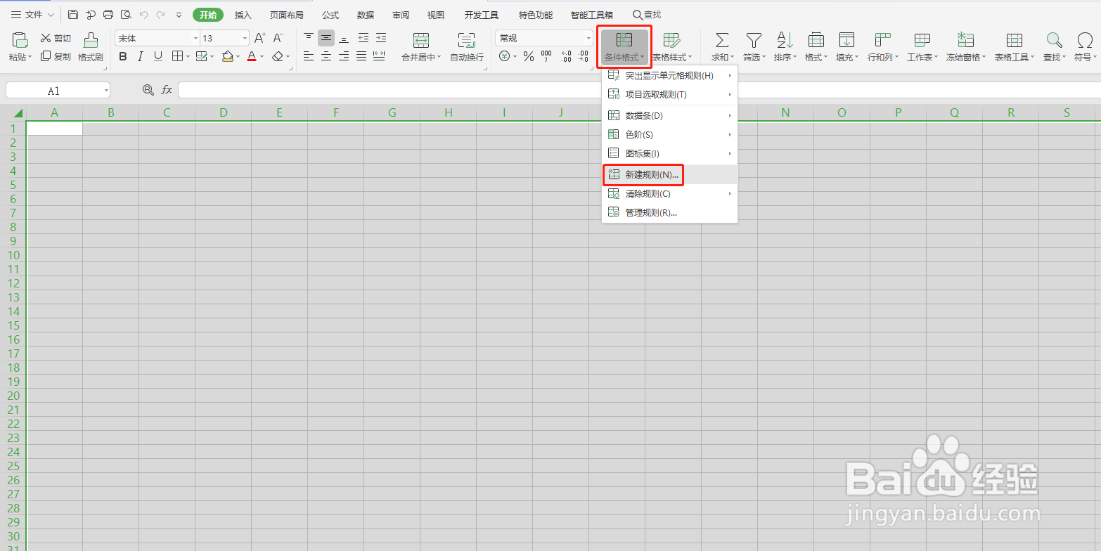Click the Format Painter (格式刷) tool

point(91,47)
